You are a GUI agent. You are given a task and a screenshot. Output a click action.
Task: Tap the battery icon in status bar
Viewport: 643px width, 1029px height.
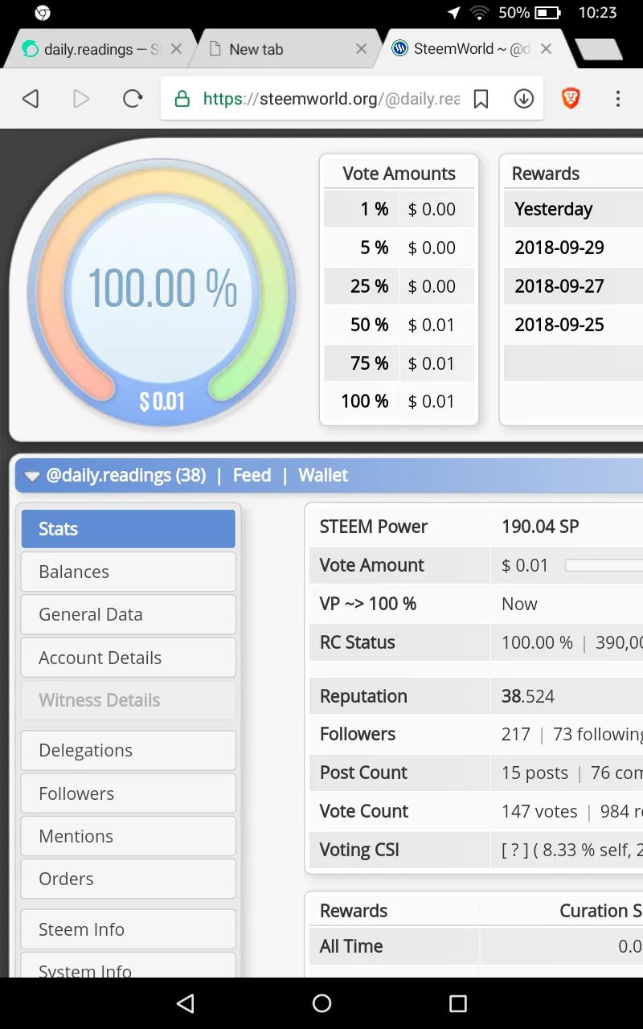click(x=548, y=13)
